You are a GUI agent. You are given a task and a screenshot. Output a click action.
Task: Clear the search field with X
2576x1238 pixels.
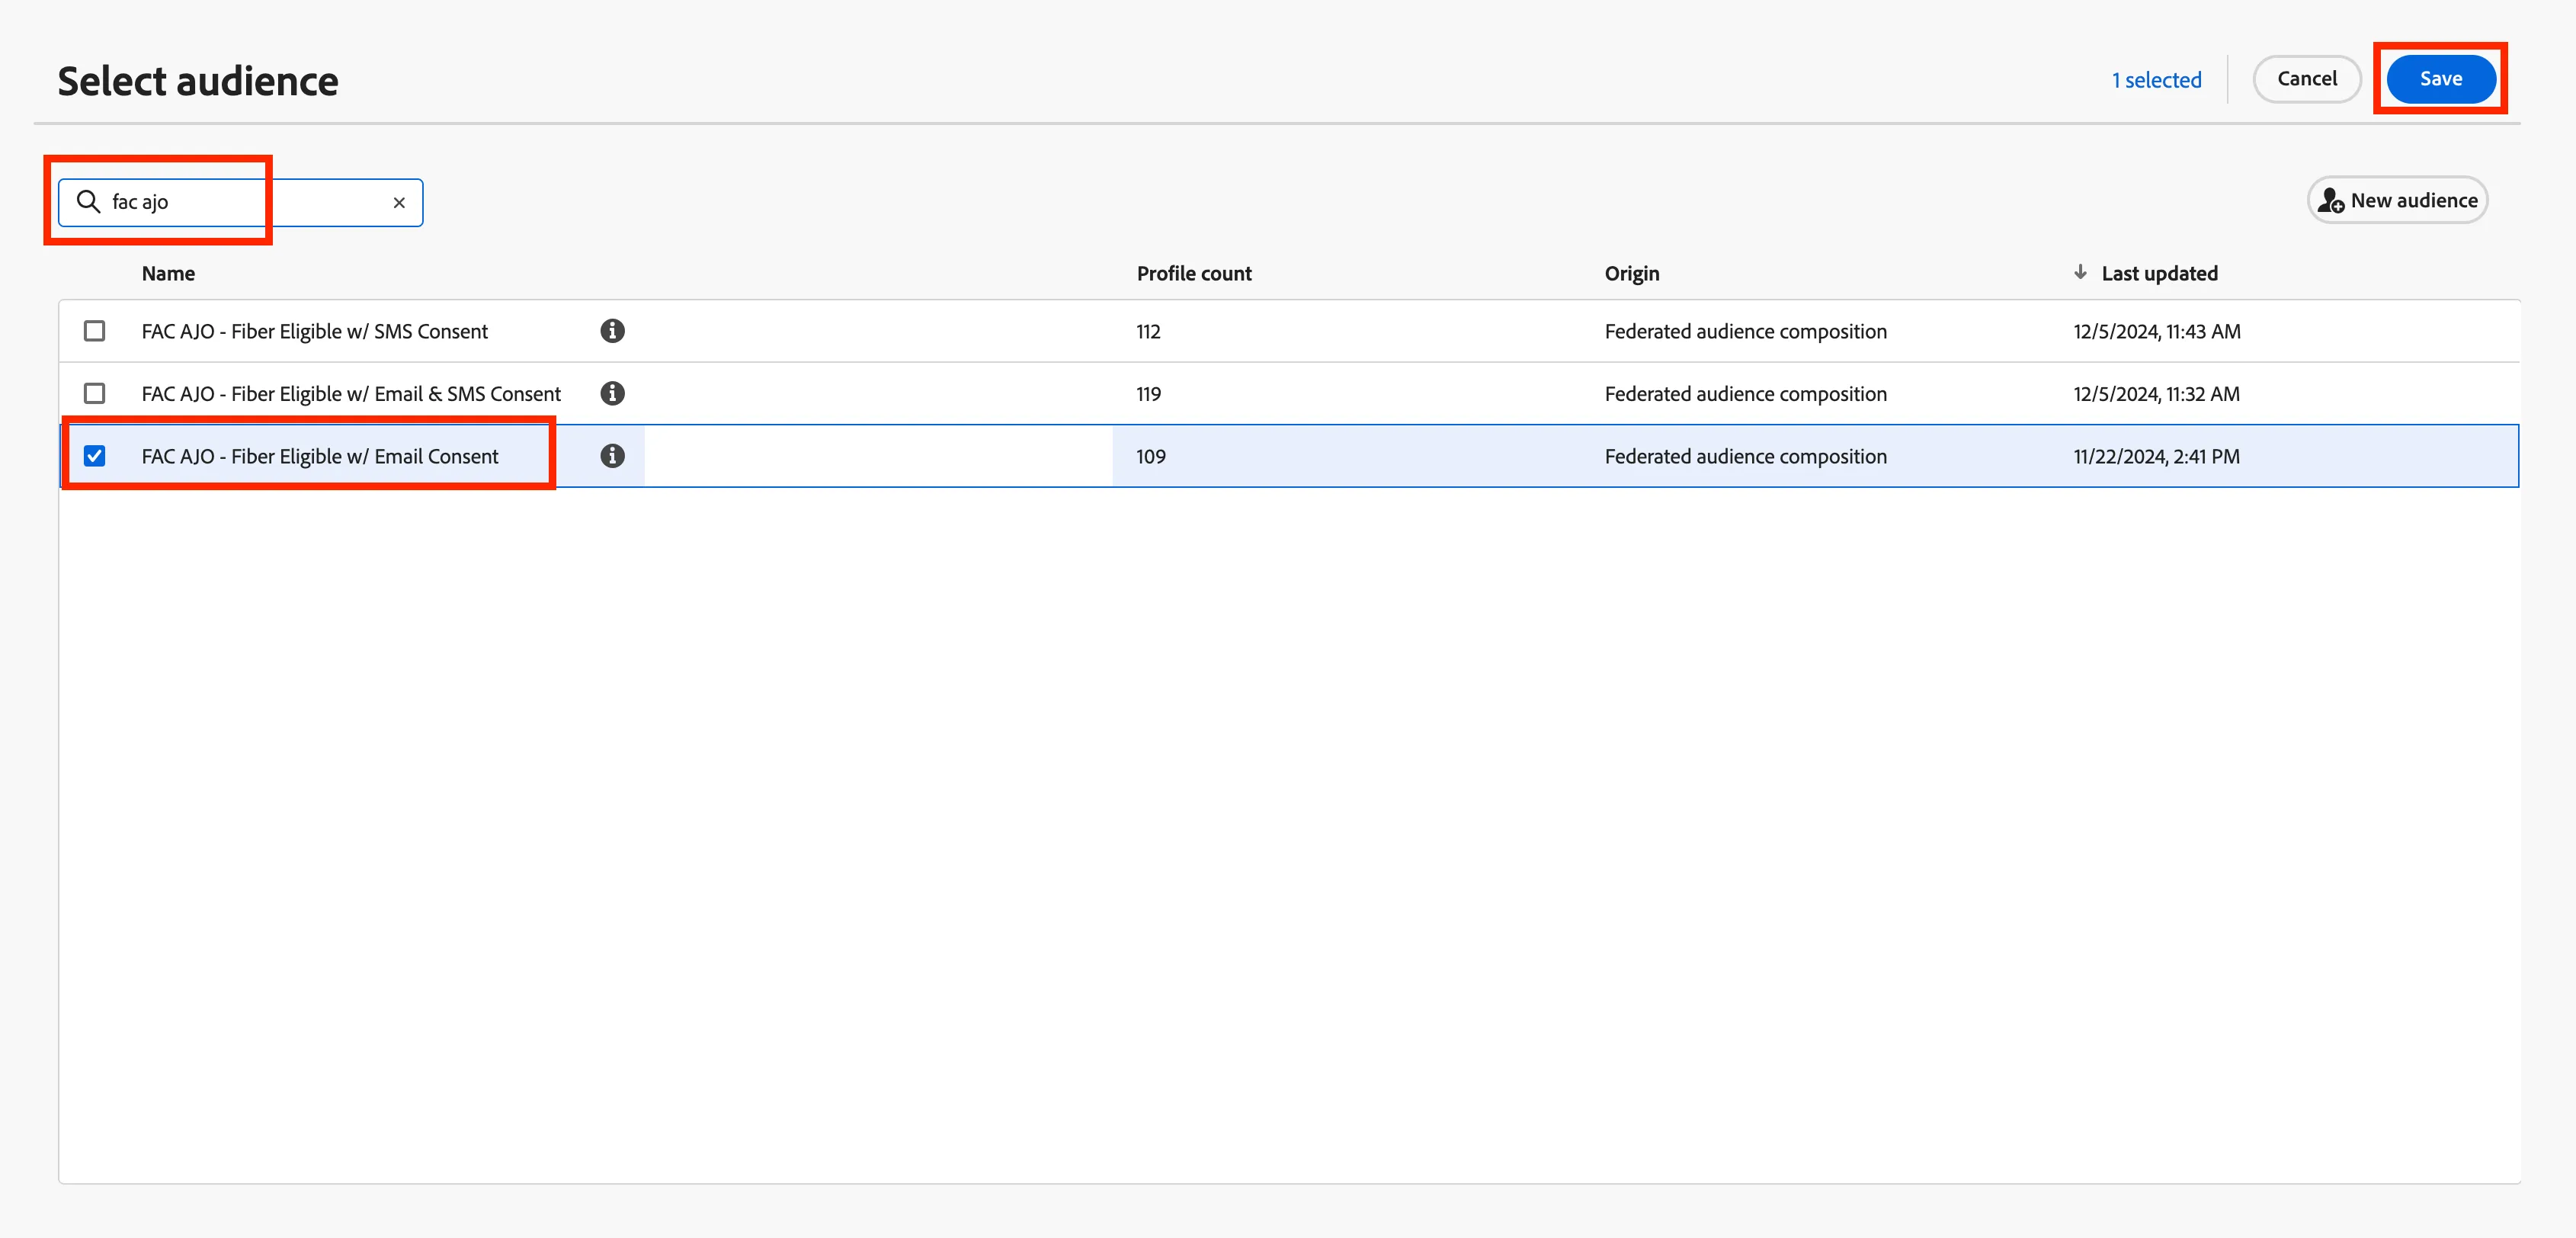pyautogui.click(x=399, y=203)
